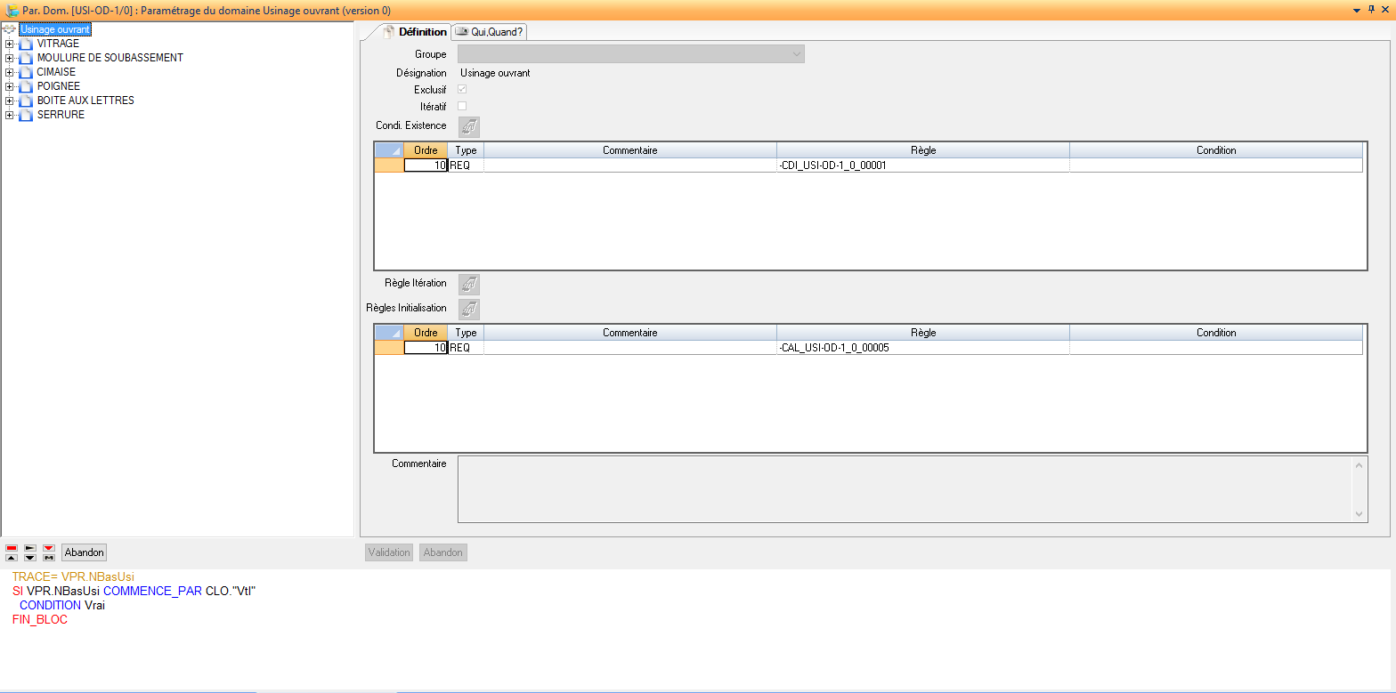Enable the Itératif checkbox
The width and height of the screenshot is (1396, 693).
tap(462, 106)
